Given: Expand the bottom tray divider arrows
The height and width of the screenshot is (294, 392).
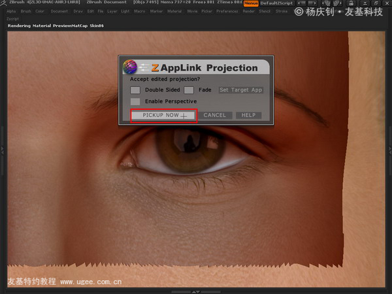Looking at the screenshot, I should pyautogui.click(x=196, y=292).
